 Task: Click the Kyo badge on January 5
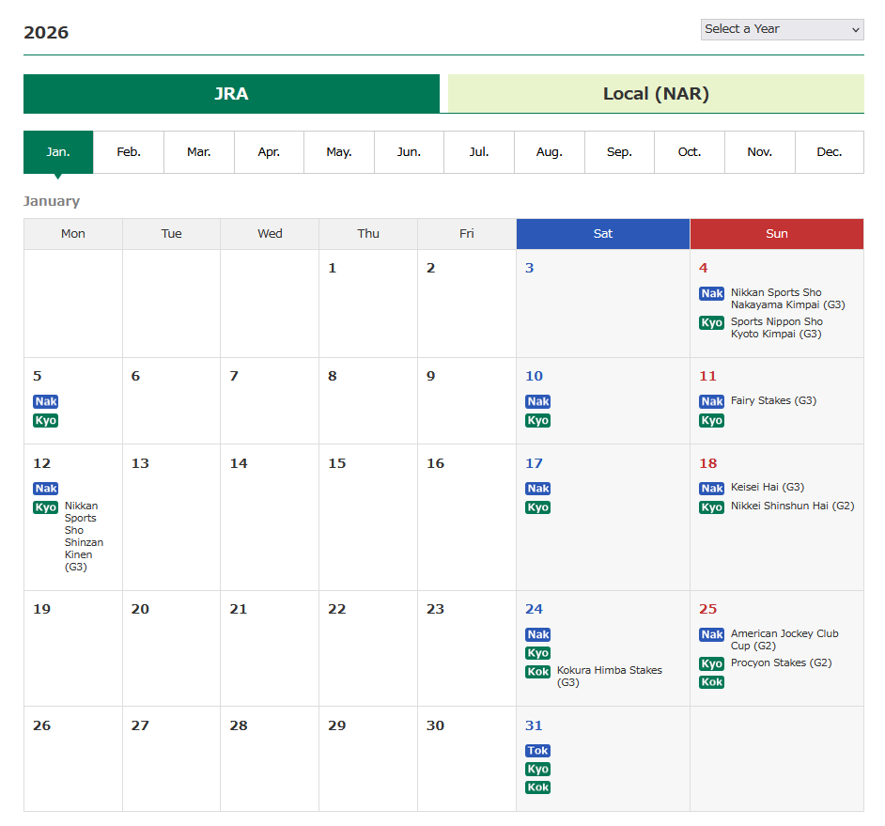click(46, 421)
